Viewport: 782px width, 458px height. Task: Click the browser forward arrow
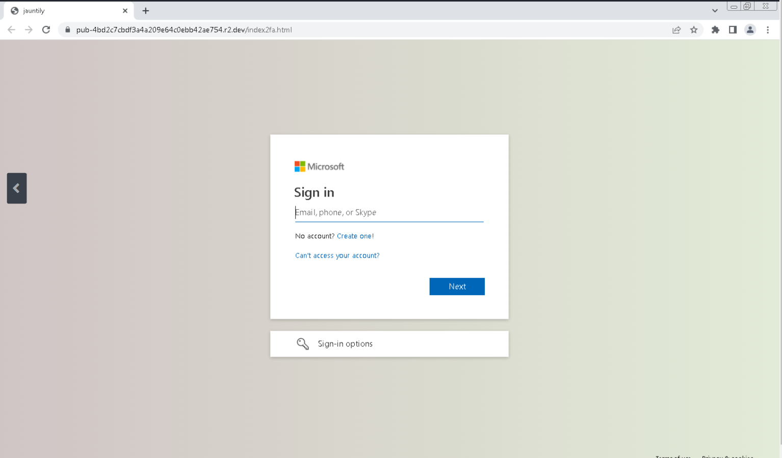point(29,30)
